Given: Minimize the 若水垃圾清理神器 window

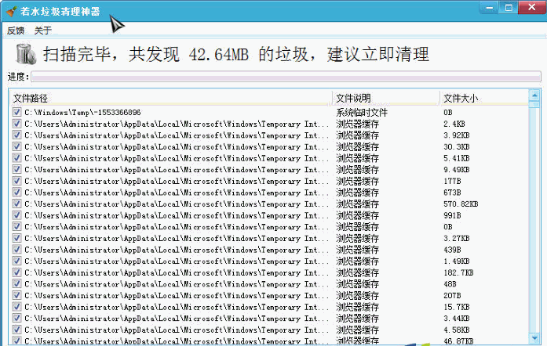Looking at the screenshot, I should click(490, 7).
